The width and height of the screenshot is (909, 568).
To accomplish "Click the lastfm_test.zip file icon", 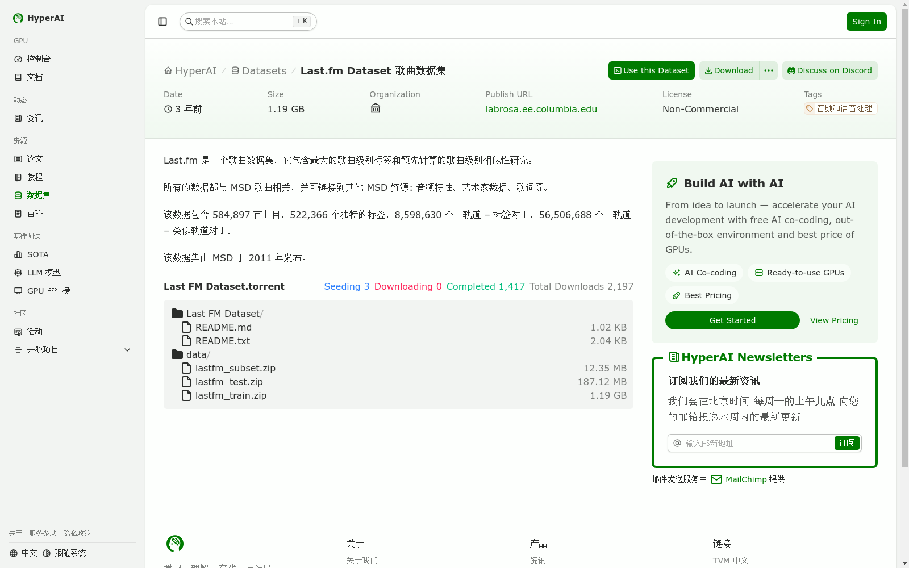I will point(186,382).
